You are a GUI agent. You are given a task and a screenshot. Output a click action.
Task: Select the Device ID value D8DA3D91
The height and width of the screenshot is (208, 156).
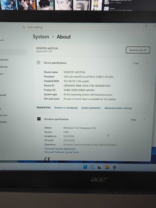87,86
